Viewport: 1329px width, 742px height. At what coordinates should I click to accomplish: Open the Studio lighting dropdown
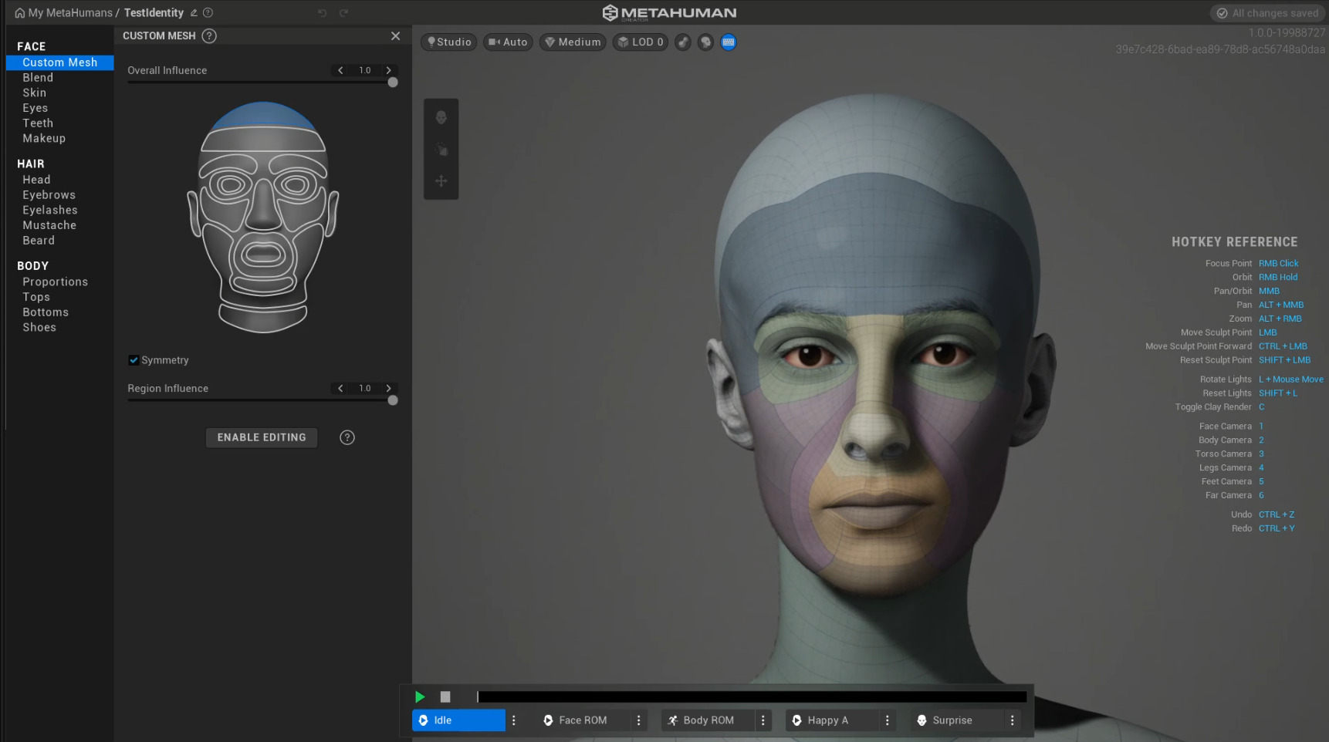(x=448, y=42)
